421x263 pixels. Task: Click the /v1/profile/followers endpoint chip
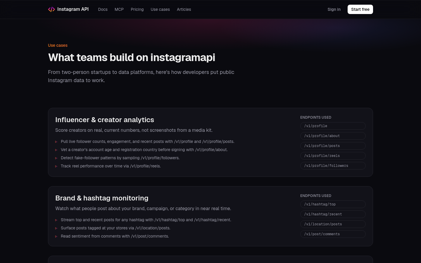[333, 166]
